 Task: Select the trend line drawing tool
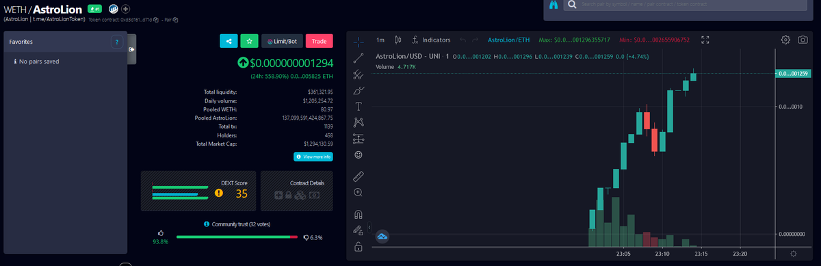(359, 57)
